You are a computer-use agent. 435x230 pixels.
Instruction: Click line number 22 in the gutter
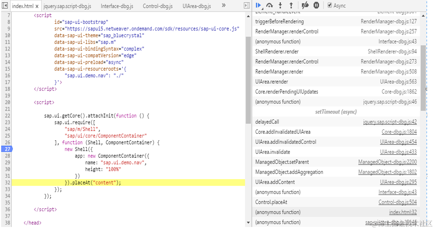[x=8, y=115]
